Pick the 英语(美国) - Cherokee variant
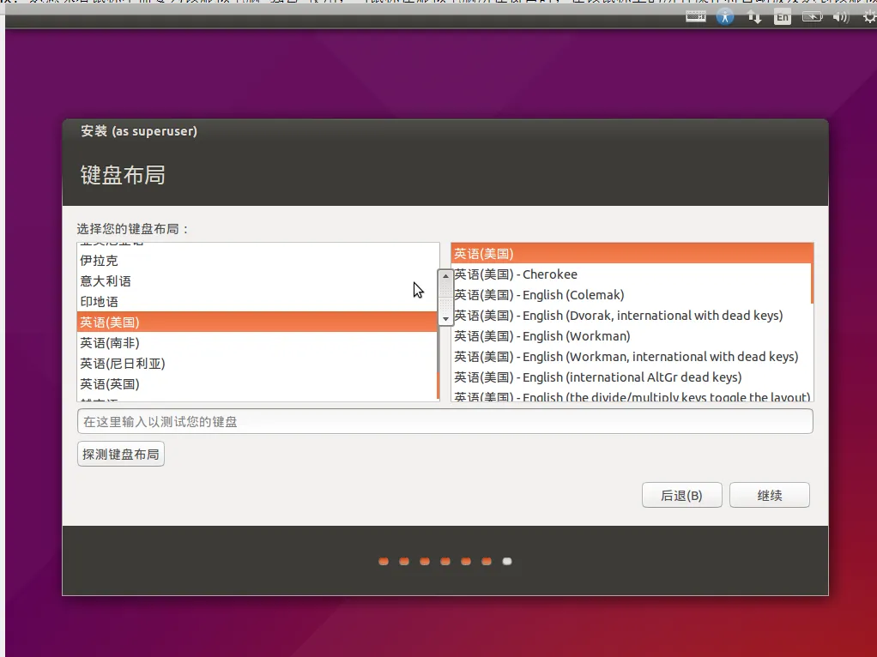 516,274
